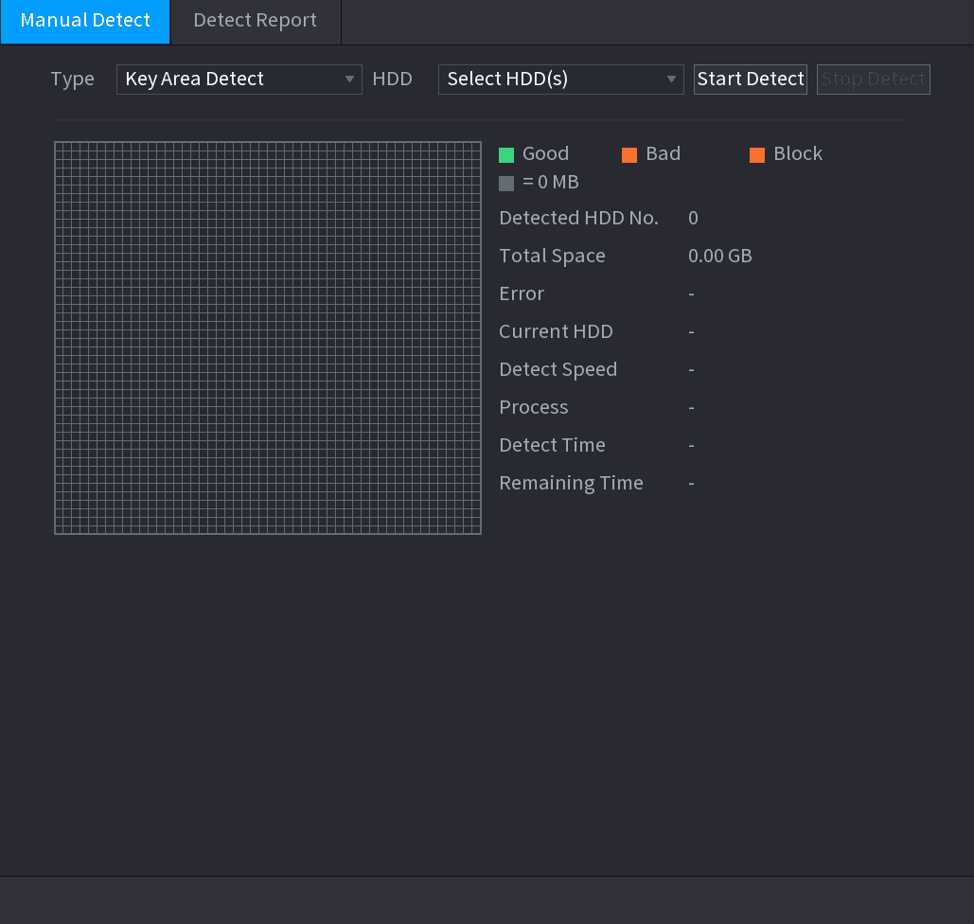Viewport: 974px width, 924px height.
Task: Select the 'Error' label
Action: tap(522, 293)
